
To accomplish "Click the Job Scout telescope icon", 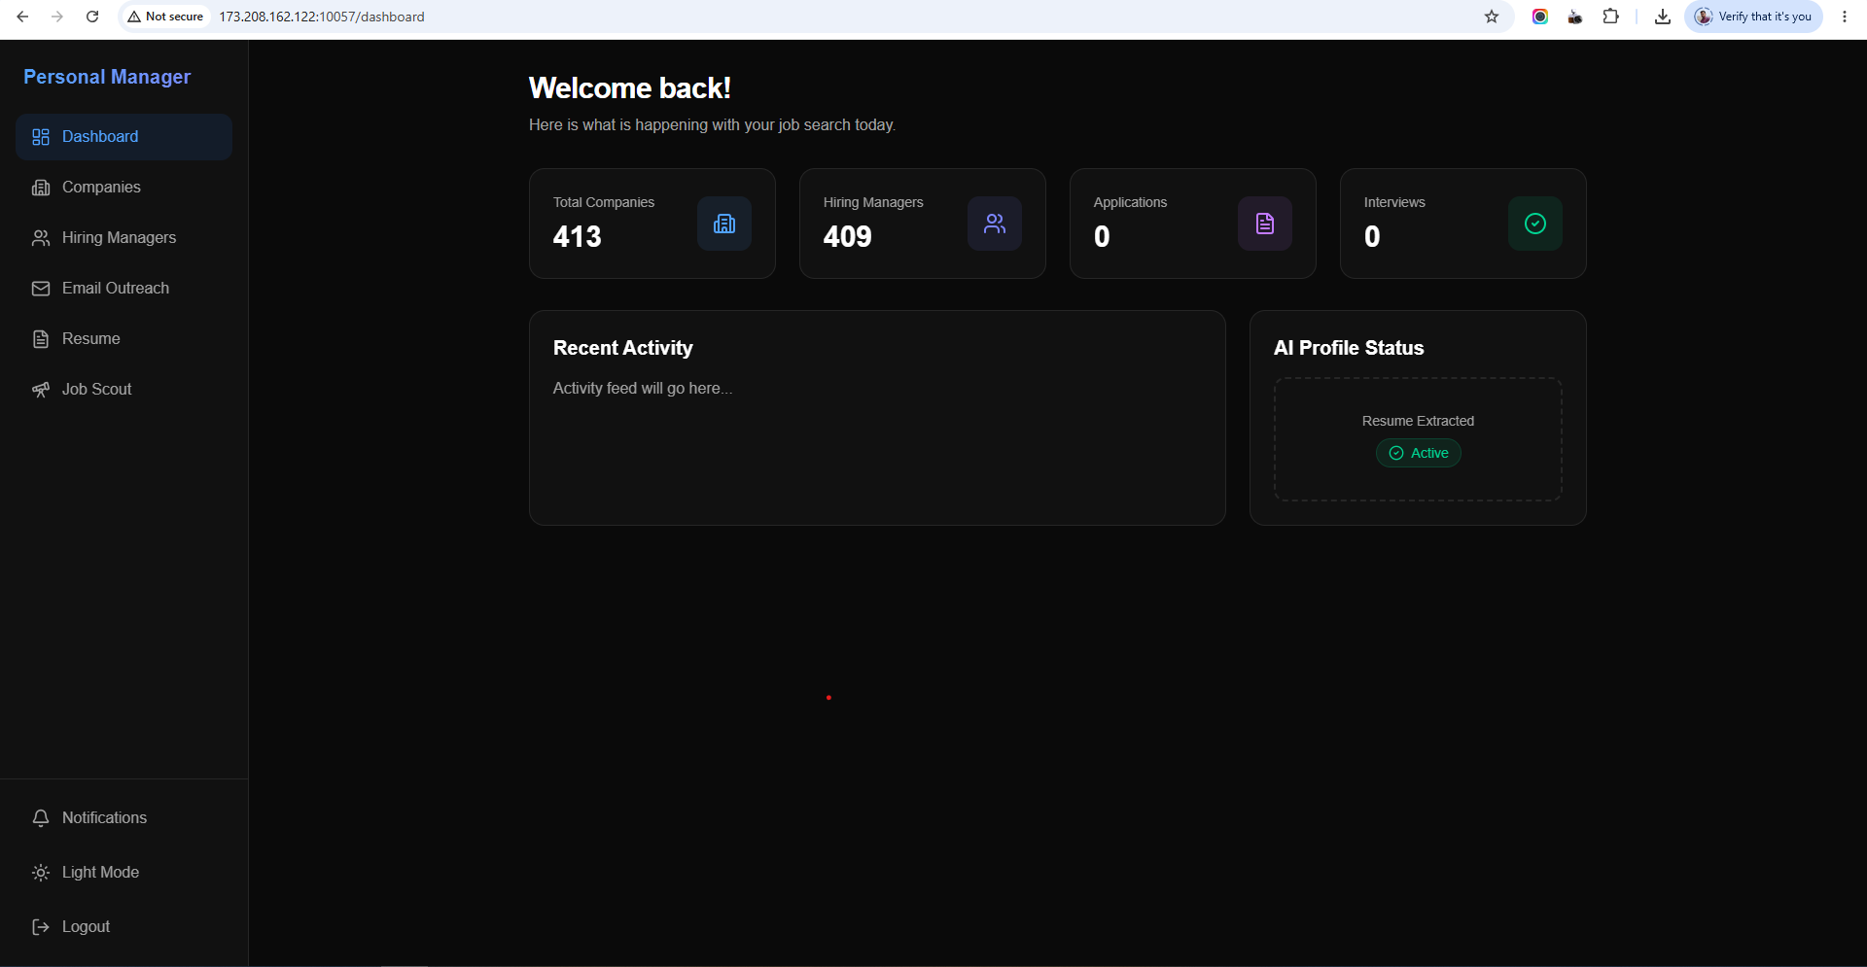I will (x=41, y=390).
